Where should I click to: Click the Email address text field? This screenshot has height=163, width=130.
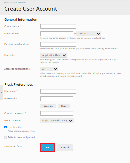point(57,34)
